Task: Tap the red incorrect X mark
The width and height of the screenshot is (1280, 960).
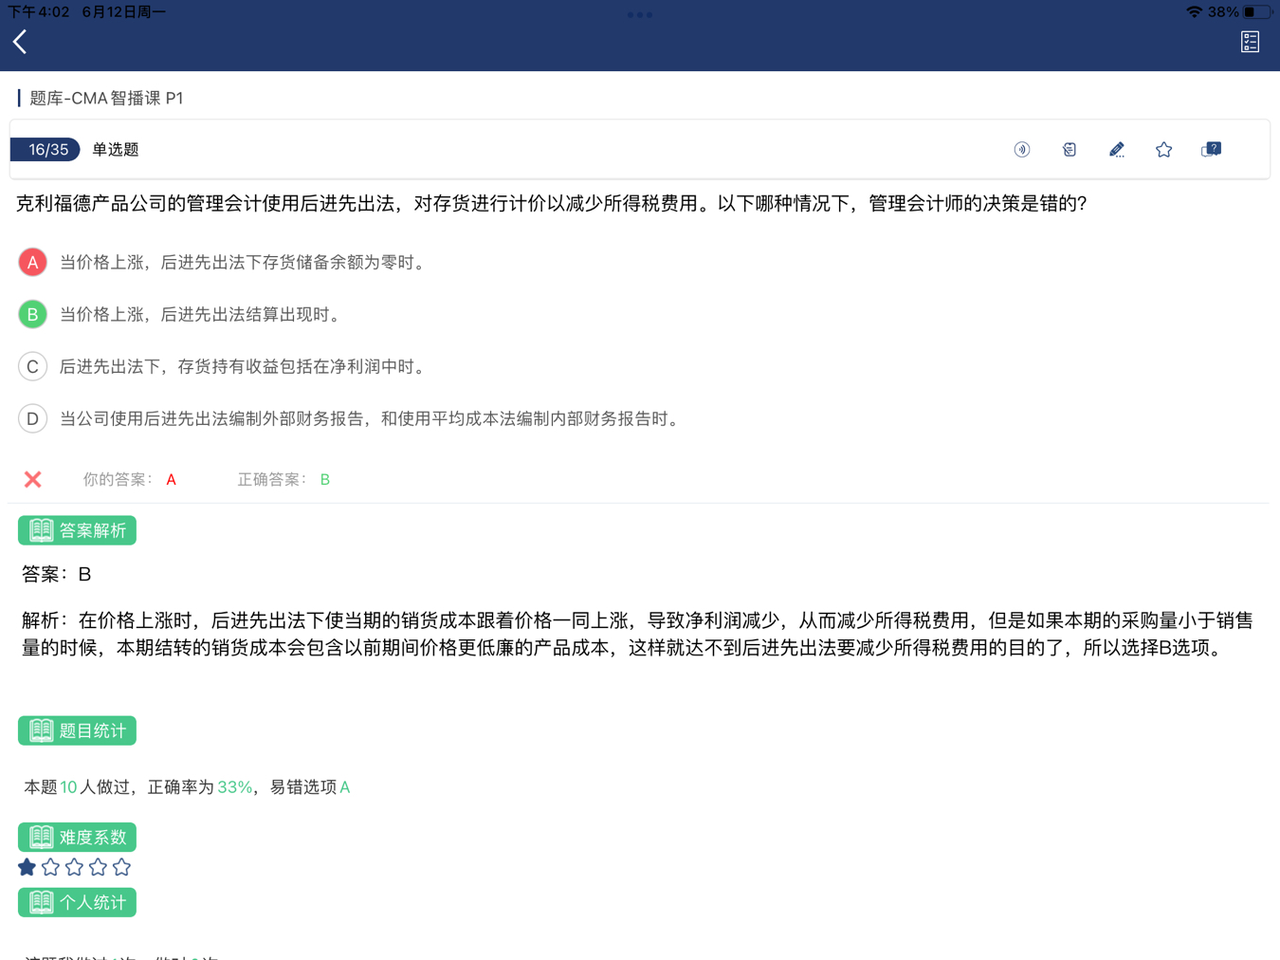Action: pyautogui.click(x=33, y=480)
